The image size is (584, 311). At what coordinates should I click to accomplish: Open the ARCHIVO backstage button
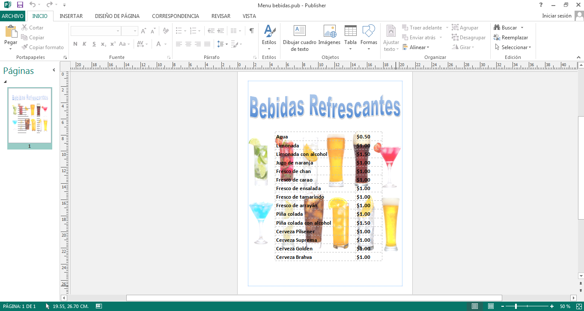click(x=12, y=16)
